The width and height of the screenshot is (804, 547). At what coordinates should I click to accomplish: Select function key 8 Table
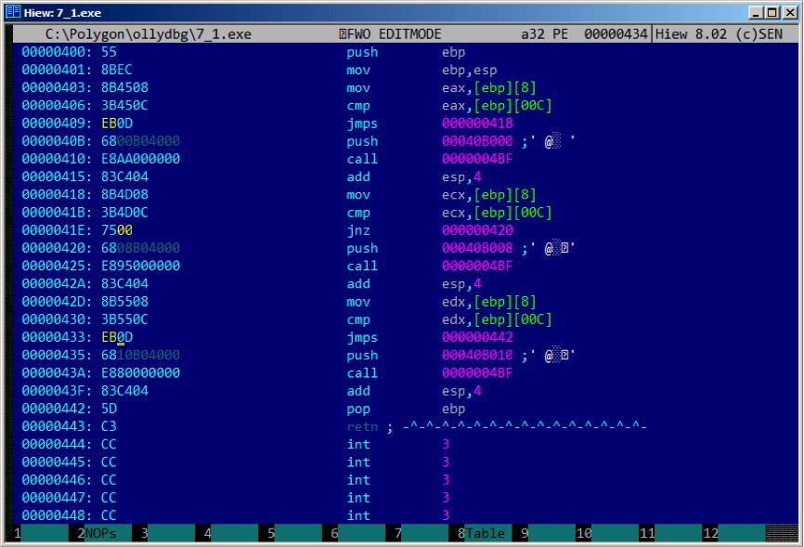[482, 533]
